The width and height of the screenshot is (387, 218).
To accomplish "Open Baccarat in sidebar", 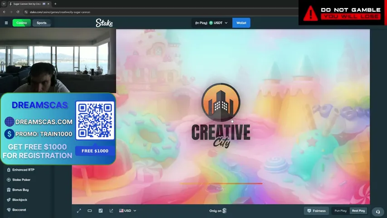I will tap(19, 210).
